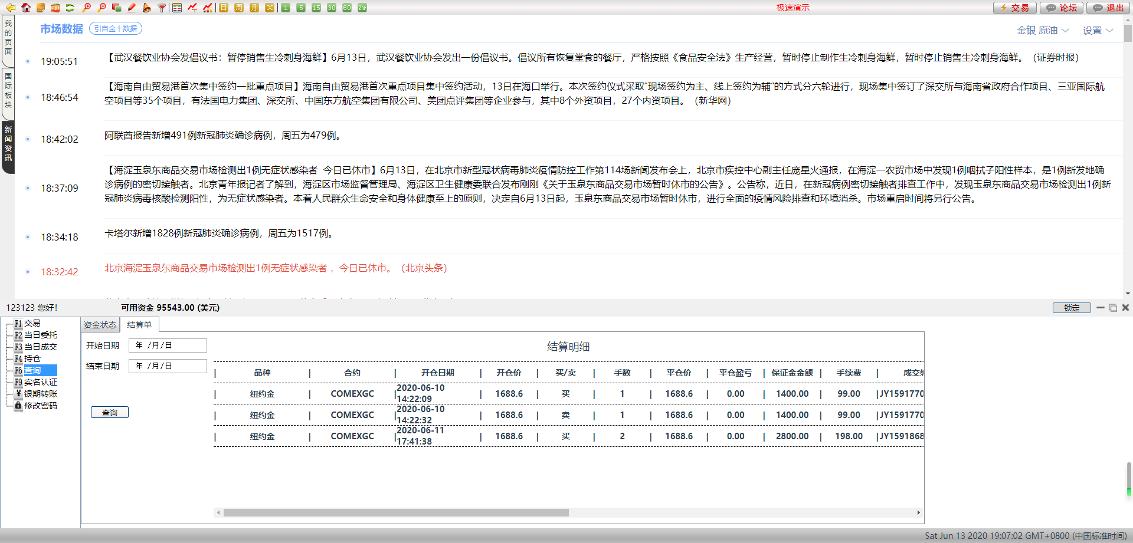Click the green refresh arrows icon
1133x543 pixels.
click(70, 8)
